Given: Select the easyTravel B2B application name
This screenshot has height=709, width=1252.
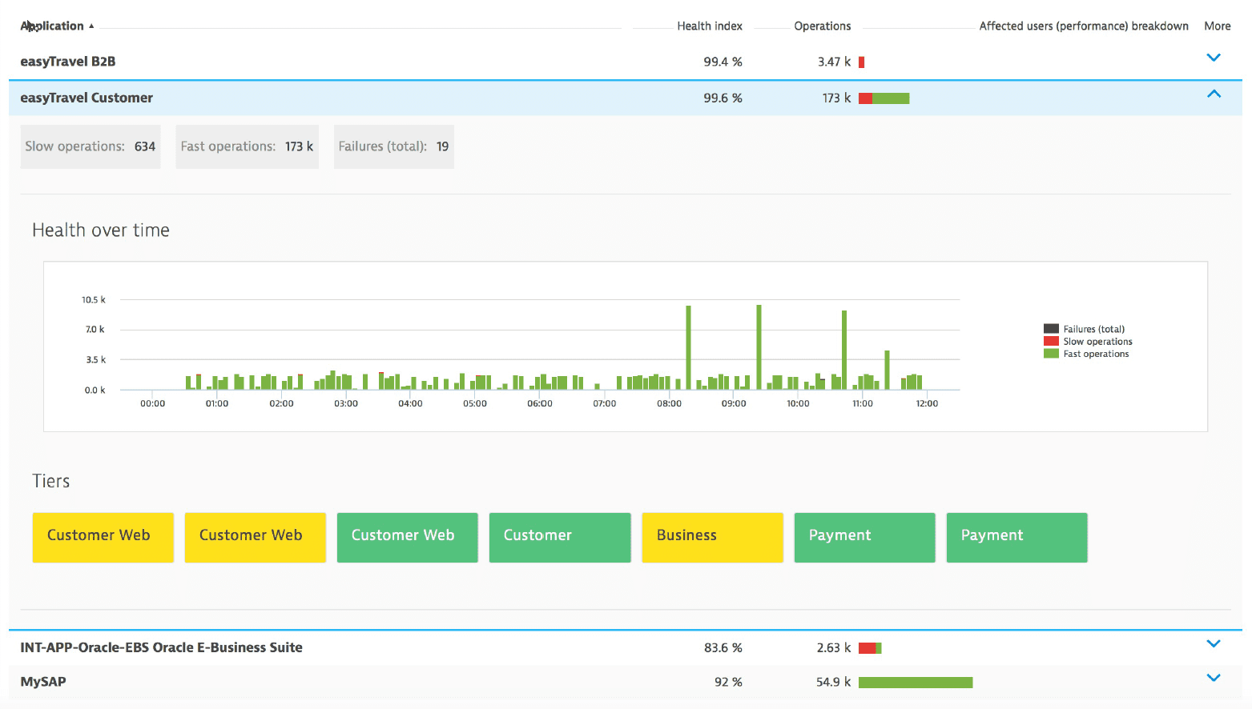Looking at the screenshot, I should coord(68,62).
